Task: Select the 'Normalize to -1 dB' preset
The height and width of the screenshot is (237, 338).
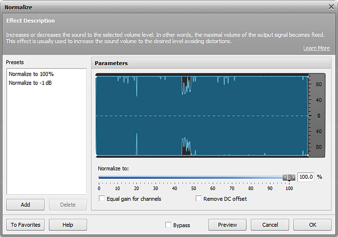Action: 30,83
